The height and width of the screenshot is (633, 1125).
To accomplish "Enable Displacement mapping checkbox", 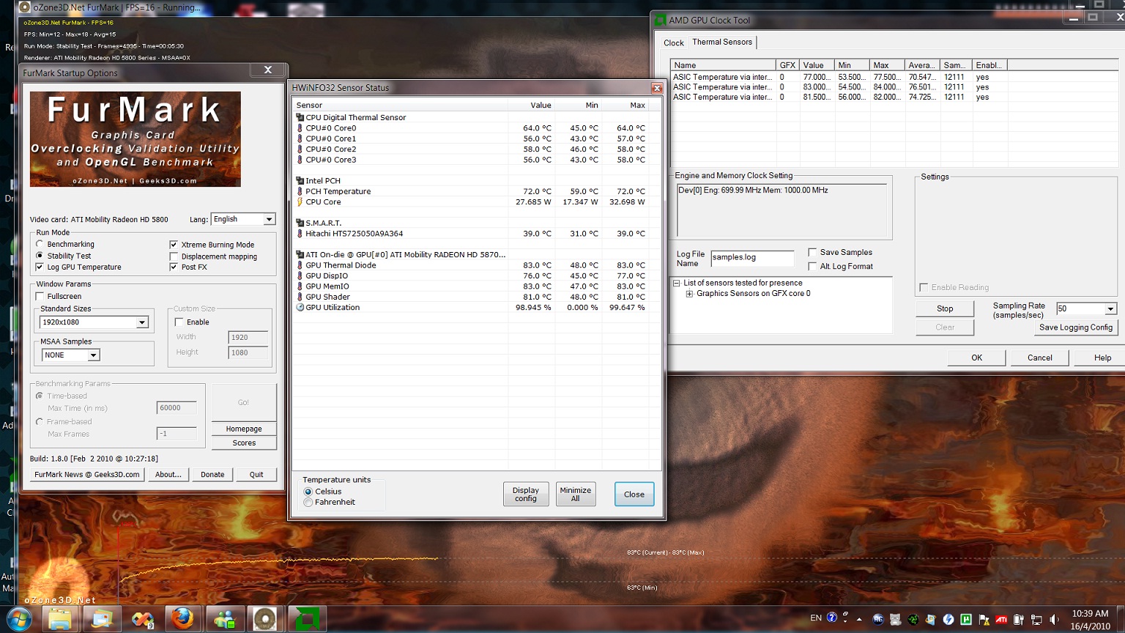I will (x=174, y=256).
